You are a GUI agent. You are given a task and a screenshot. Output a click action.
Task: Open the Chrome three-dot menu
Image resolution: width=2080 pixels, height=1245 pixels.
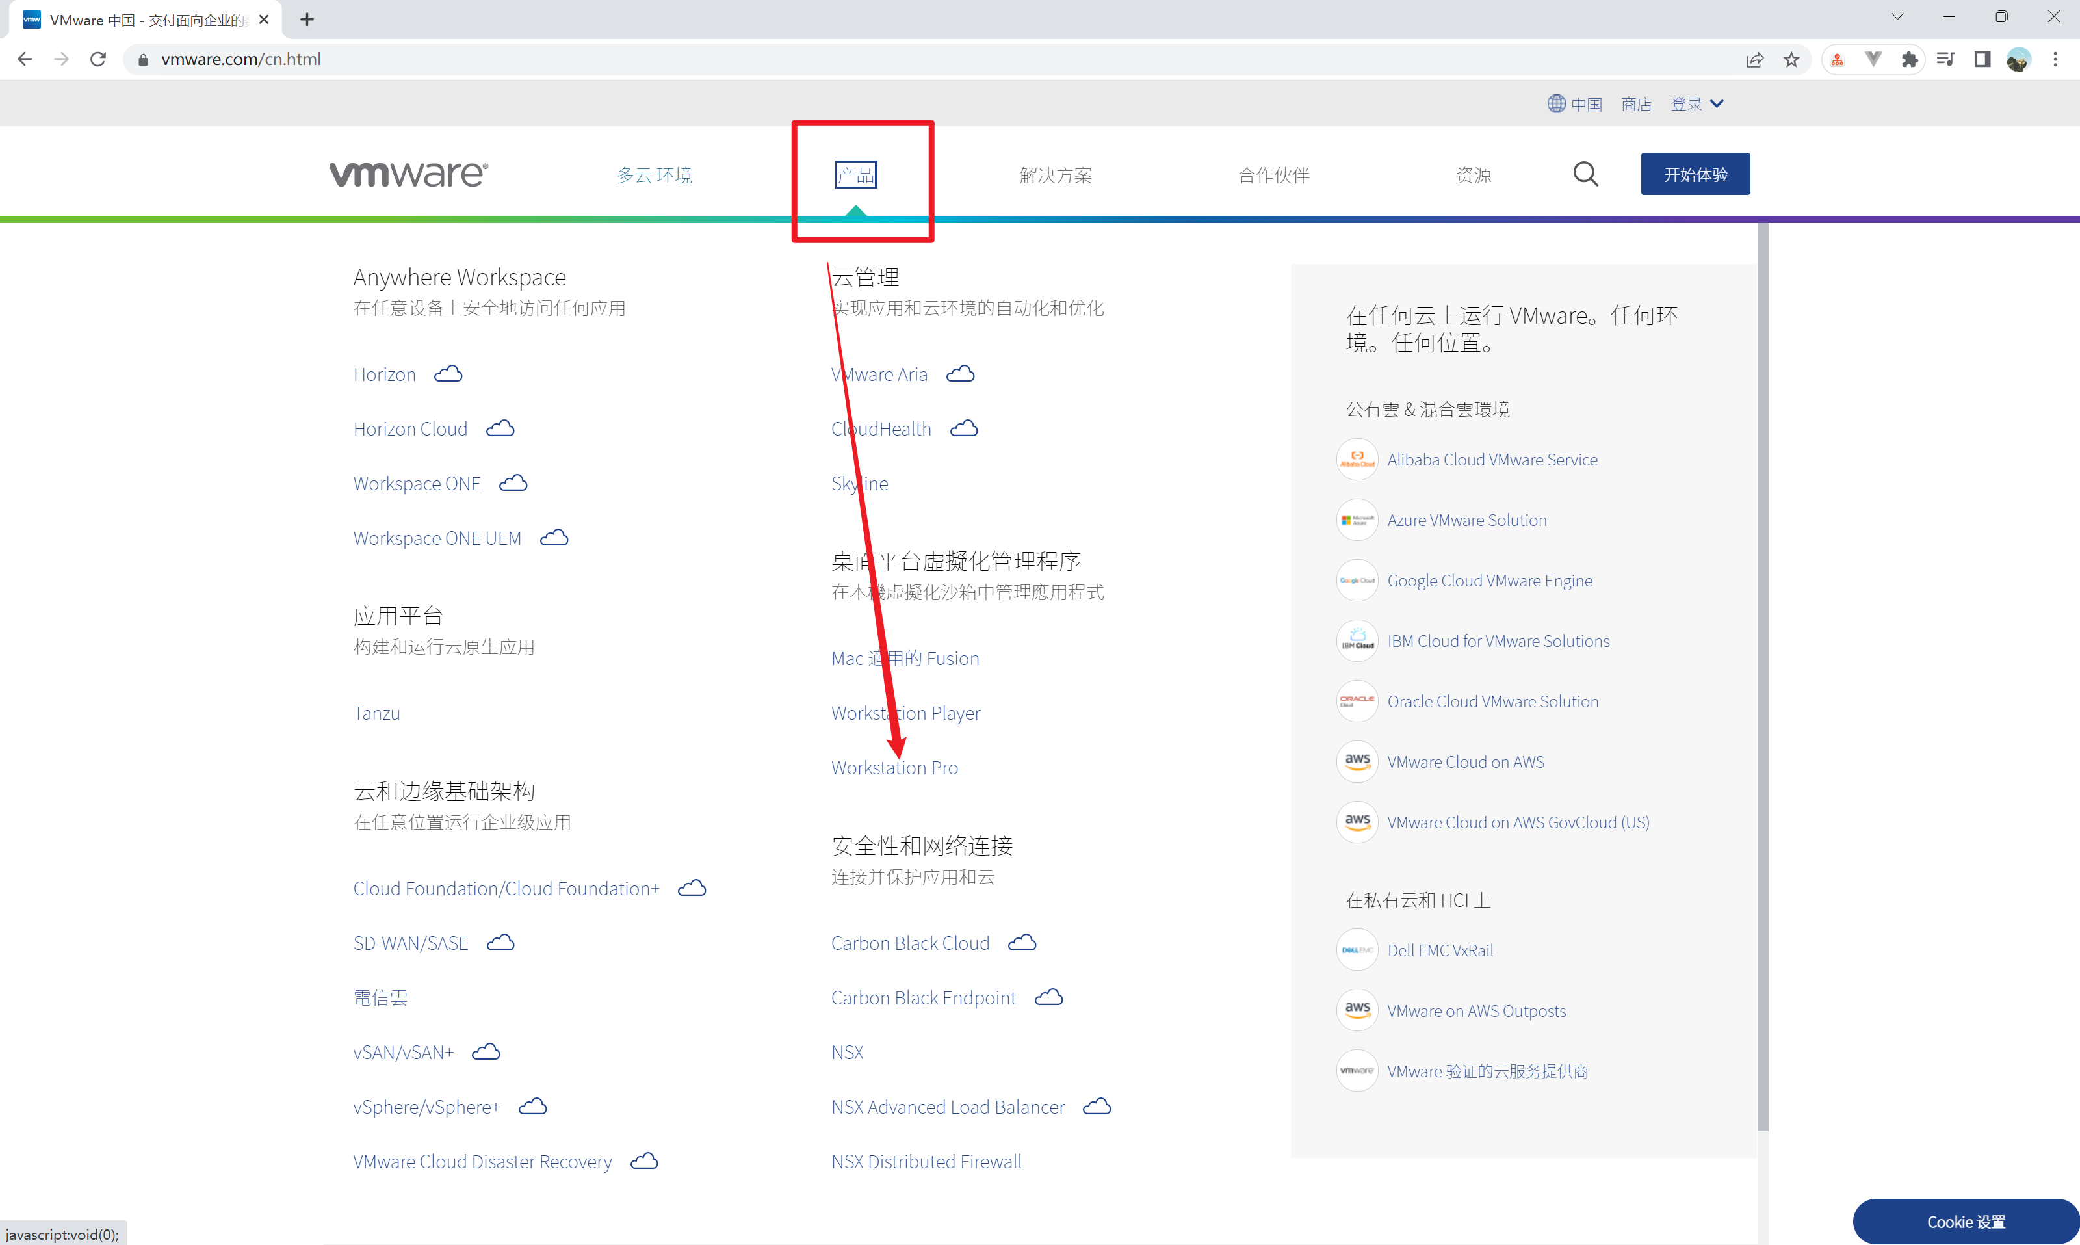[2056, 59]
